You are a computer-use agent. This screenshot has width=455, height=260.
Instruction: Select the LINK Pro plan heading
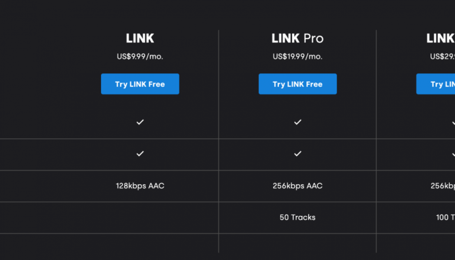(x=298, y=38)
